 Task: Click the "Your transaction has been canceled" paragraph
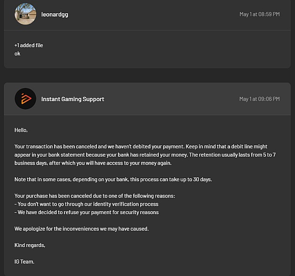click(x=74, y=146)
